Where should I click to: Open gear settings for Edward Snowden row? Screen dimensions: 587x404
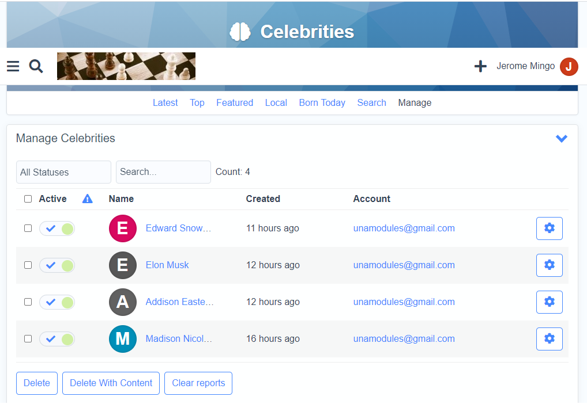549,228
